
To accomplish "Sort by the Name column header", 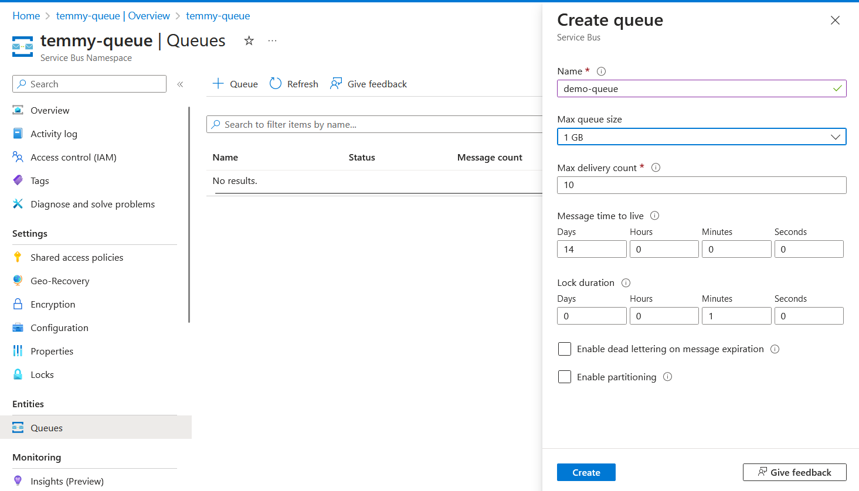I will pos(225,158).
